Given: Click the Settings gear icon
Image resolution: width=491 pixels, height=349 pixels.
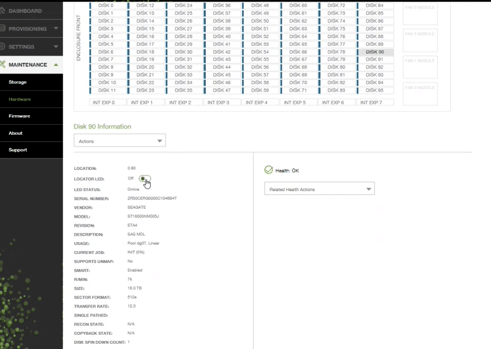Looking at the screenshot, I should (x=2, y=46).
